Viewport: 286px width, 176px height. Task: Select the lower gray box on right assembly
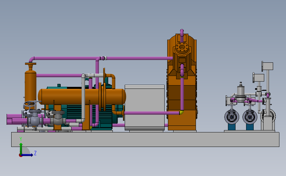point(259,78)
